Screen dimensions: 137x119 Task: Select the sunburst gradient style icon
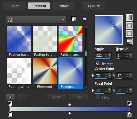tap(129, 34)
